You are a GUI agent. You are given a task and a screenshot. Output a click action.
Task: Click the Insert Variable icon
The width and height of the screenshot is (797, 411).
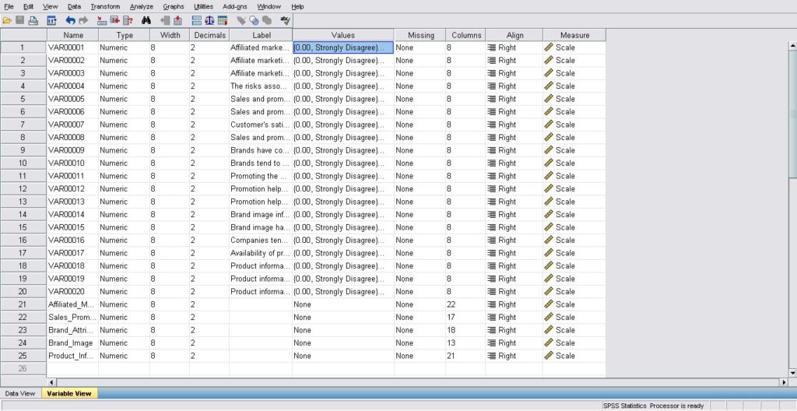point(177,21)
